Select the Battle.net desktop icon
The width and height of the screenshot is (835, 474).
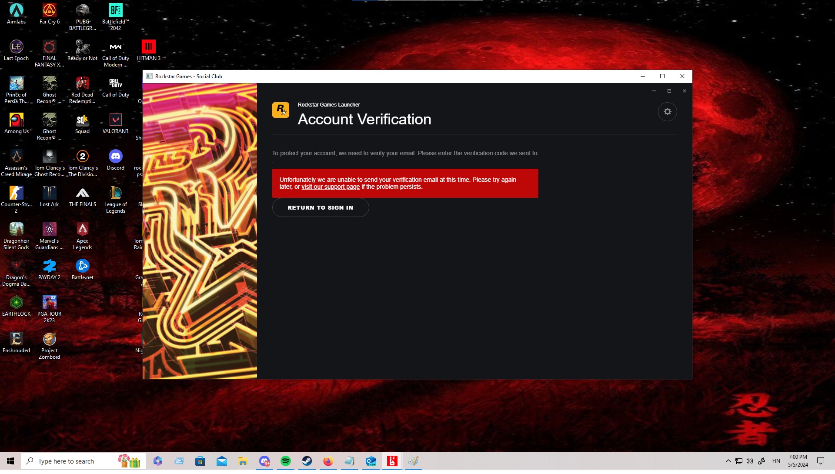tap(83, 270)
